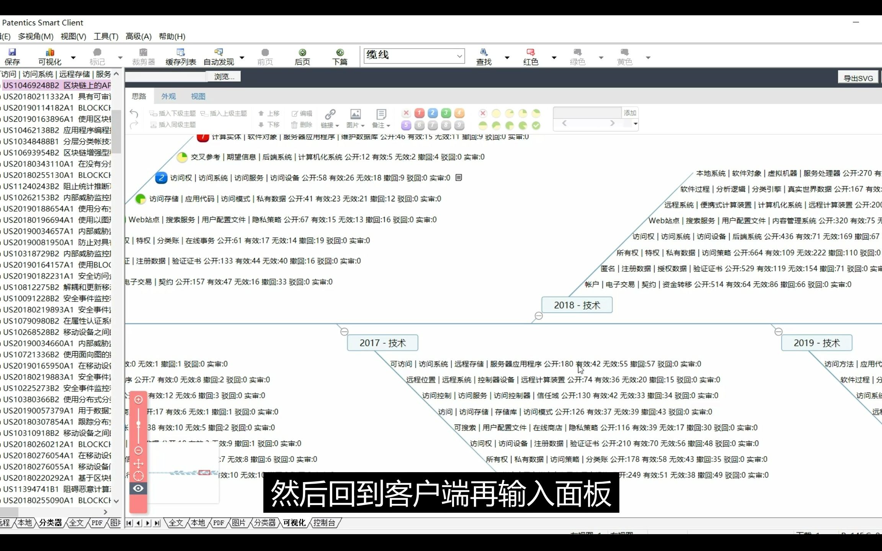Click the minimap red viewport rectangle
The image size is (882, 551).
[x=204, y=473]
